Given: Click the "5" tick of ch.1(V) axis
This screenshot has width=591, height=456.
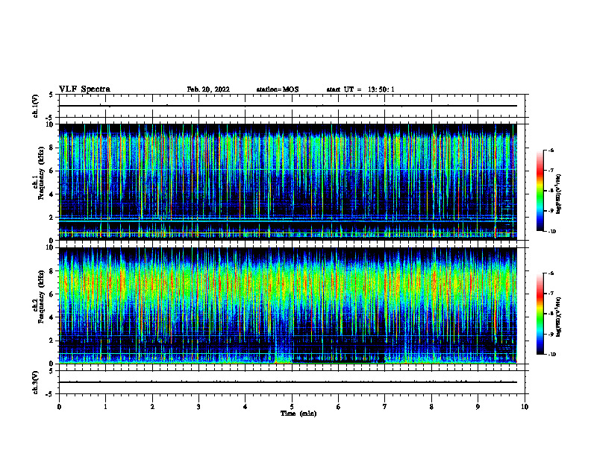Looking at the screenshot, I should (x=52, y=95).
